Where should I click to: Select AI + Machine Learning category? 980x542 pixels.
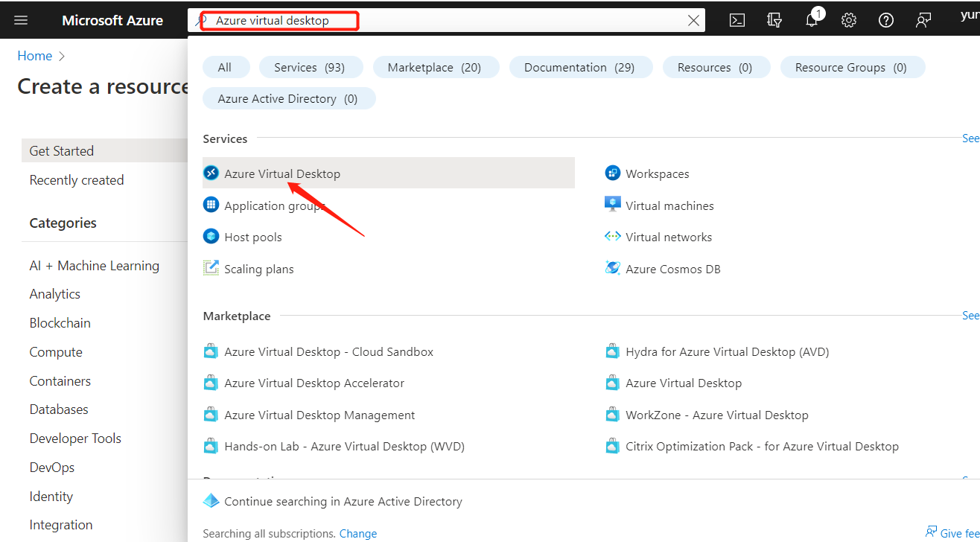tap(95, 265)
